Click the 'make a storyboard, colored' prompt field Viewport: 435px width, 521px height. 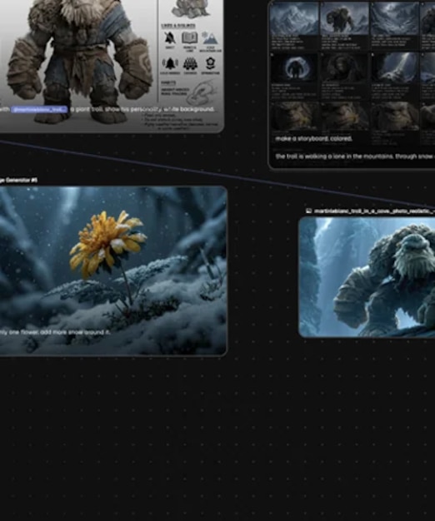click(313, 138)
